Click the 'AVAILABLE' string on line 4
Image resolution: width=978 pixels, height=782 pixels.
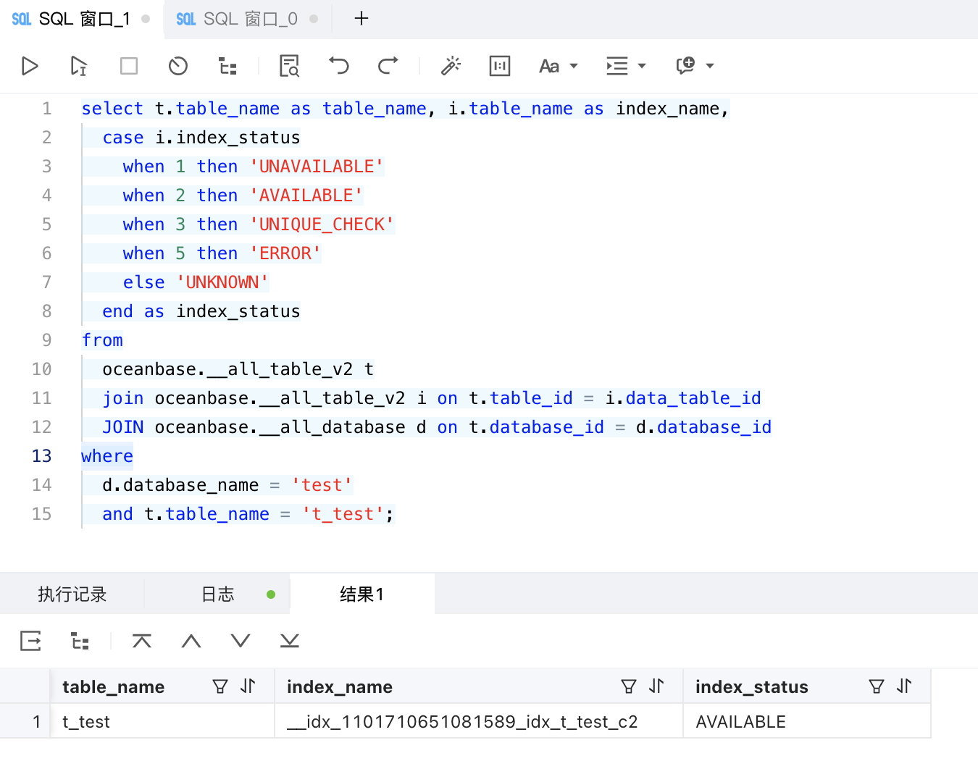[306, 195]
